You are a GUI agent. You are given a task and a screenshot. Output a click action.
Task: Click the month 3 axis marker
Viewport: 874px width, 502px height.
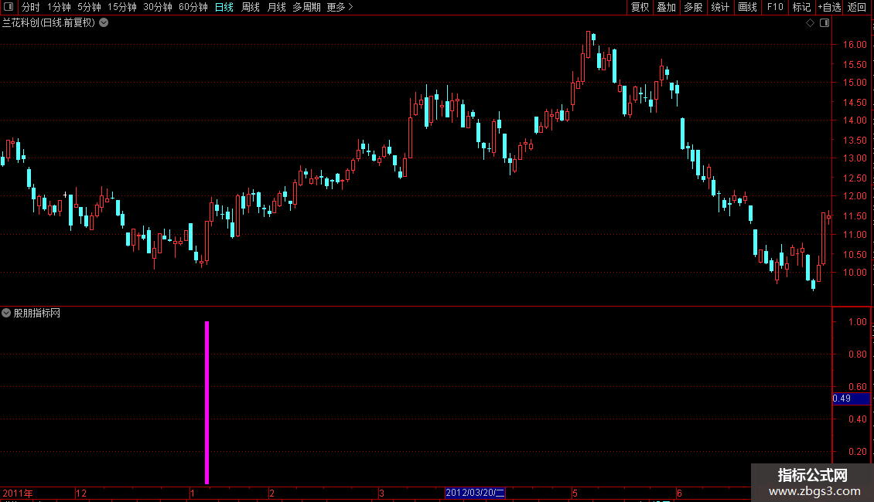click(x=381, y=493)
